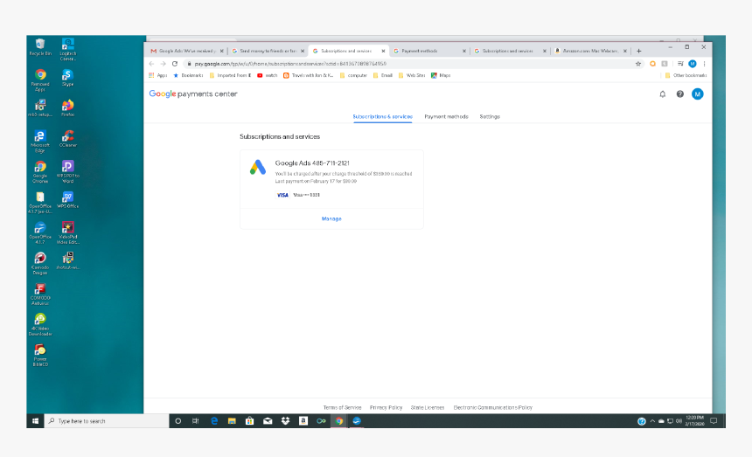Select the VideoPad Video Editor icon
This screenshot has width=752, height=457.
pos(67,232)
